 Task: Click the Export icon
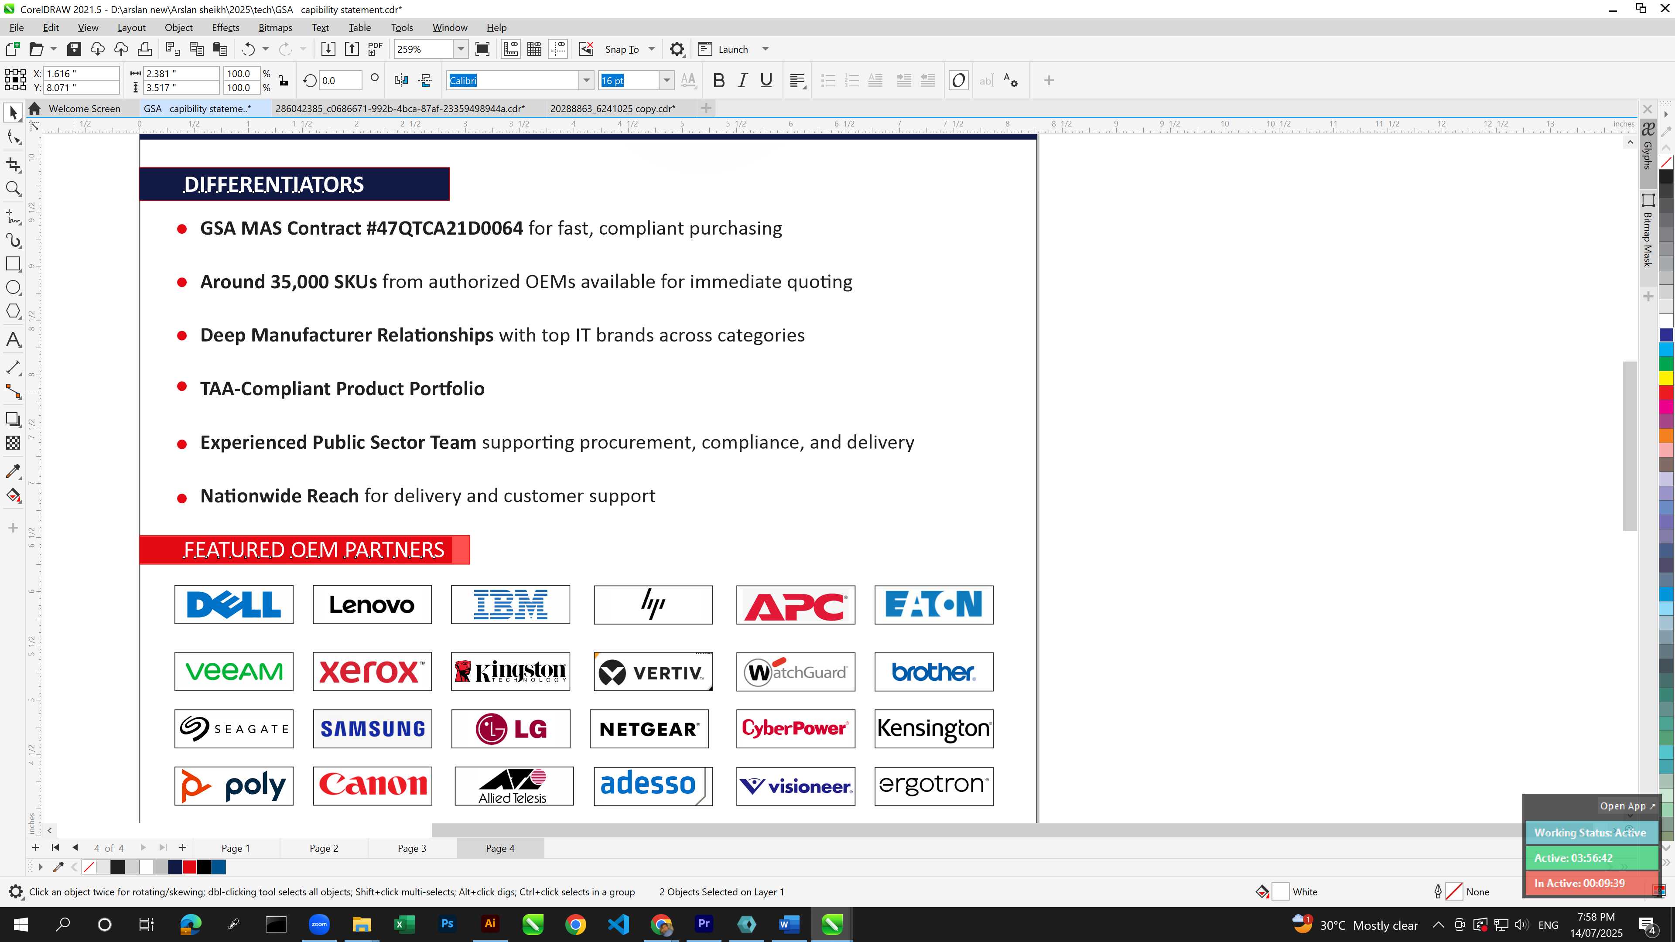(352, 49)
